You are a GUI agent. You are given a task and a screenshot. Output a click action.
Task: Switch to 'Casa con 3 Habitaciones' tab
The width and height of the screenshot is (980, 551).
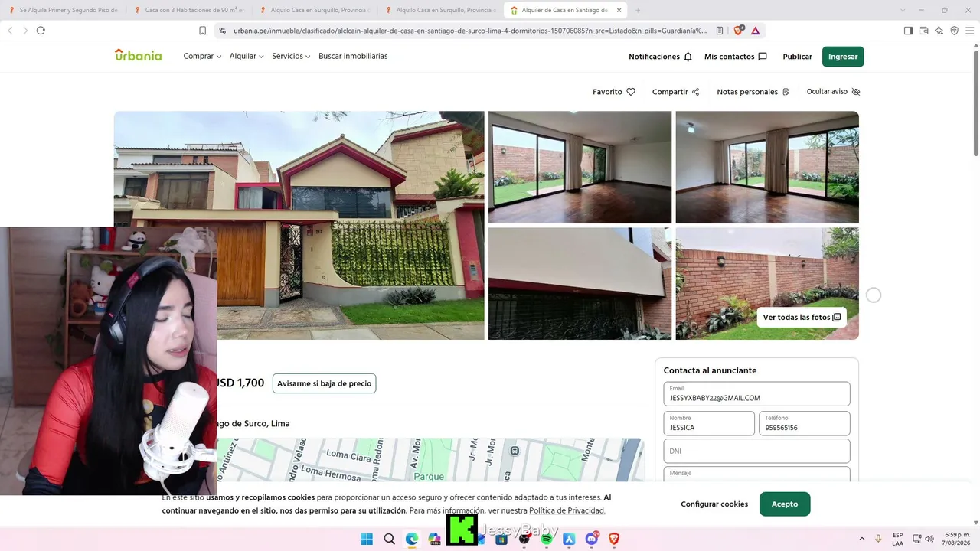[x=188, y=10]
